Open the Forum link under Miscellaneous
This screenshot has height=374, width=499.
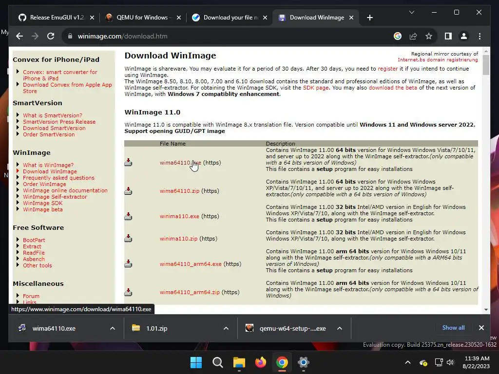coord(31,296)
